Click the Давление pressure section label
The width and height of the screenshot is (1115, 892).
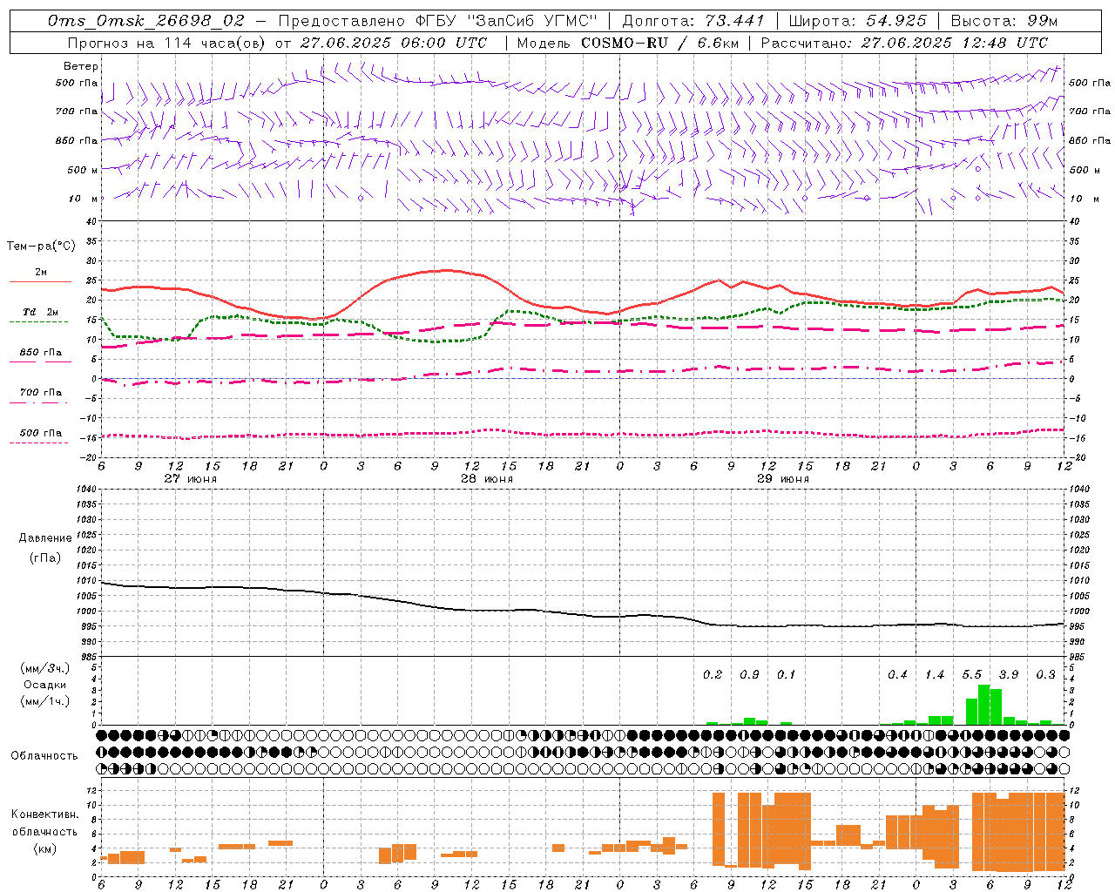pos(45,538)
